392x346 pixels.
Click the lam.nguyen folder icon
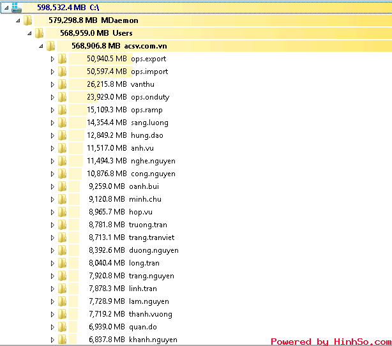point(63,301)
